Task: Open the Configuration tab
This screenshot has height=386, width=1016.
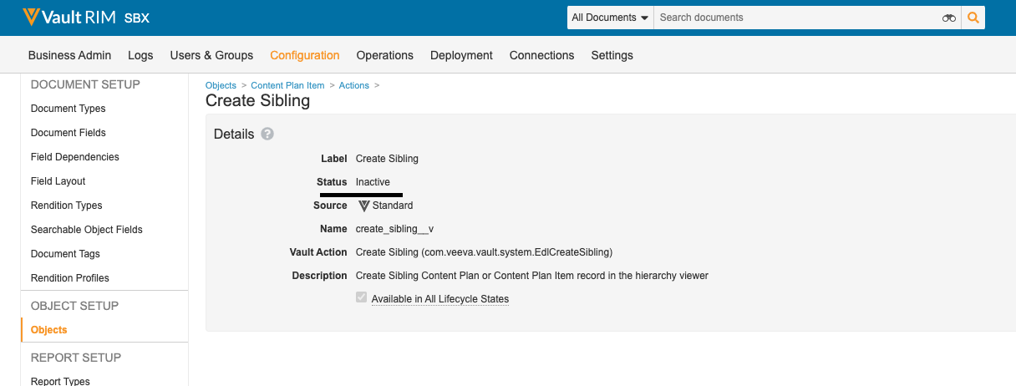Action: [x=304, y=55]
